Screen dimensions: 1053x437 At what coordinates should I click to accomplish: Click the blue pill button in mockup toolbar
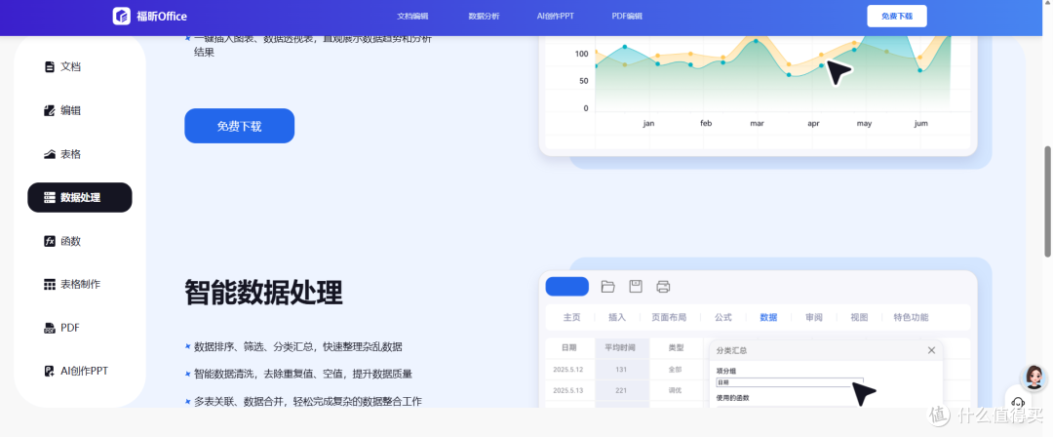(566, 287)
